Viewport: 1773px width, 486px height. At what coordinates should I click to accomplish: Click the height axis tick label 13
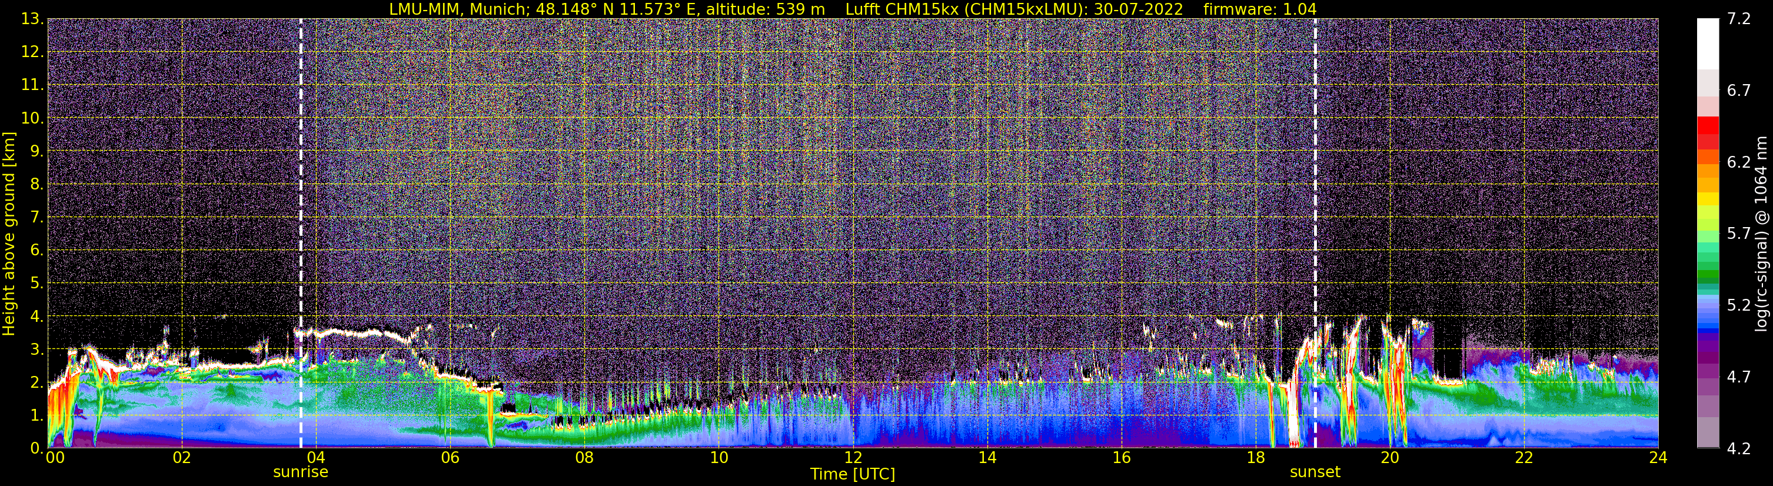pyautogui.click(x=32, y=19)
